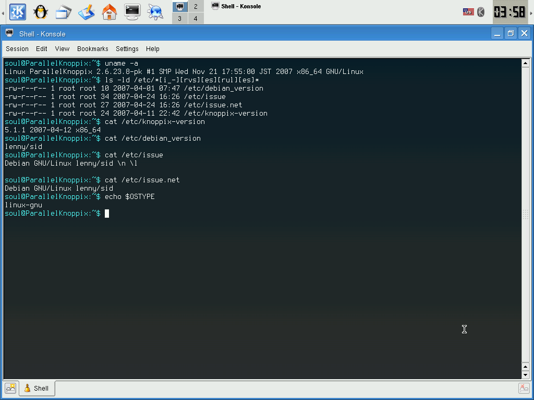The height and width of the screenshot is (400, 534).
Task: Click 'Shell - Konsole' window title text
Action: (42, 34)
